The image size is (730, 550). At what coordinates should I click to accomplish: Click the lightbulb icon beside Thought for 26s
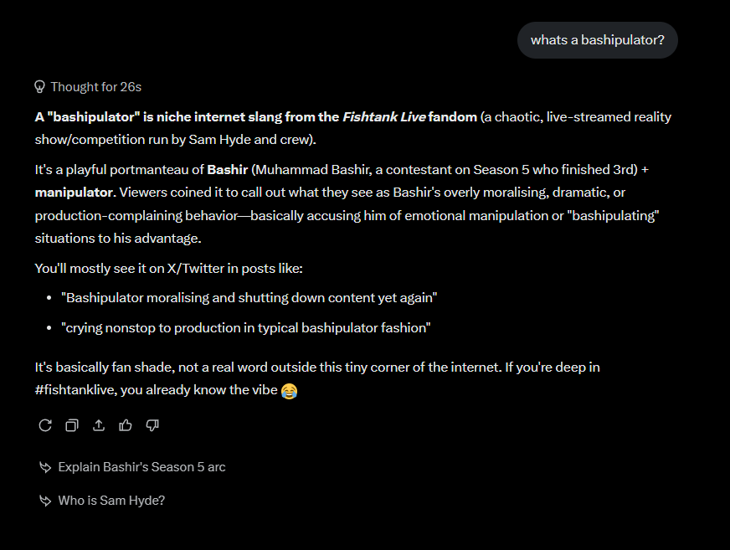click(39, 87)
